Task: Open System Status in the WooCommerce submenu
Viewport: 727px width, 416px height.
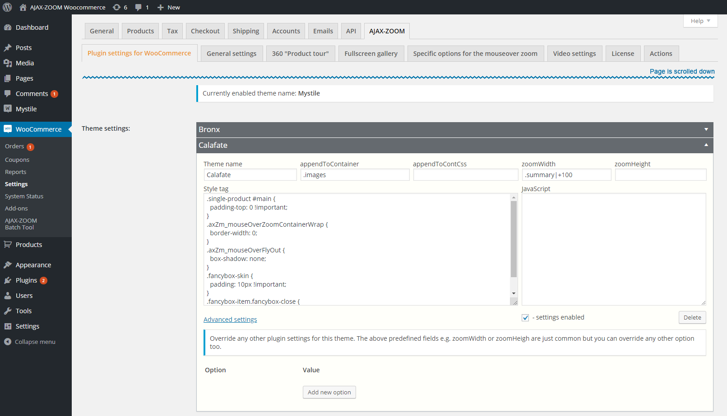Action: pos(24,197)
